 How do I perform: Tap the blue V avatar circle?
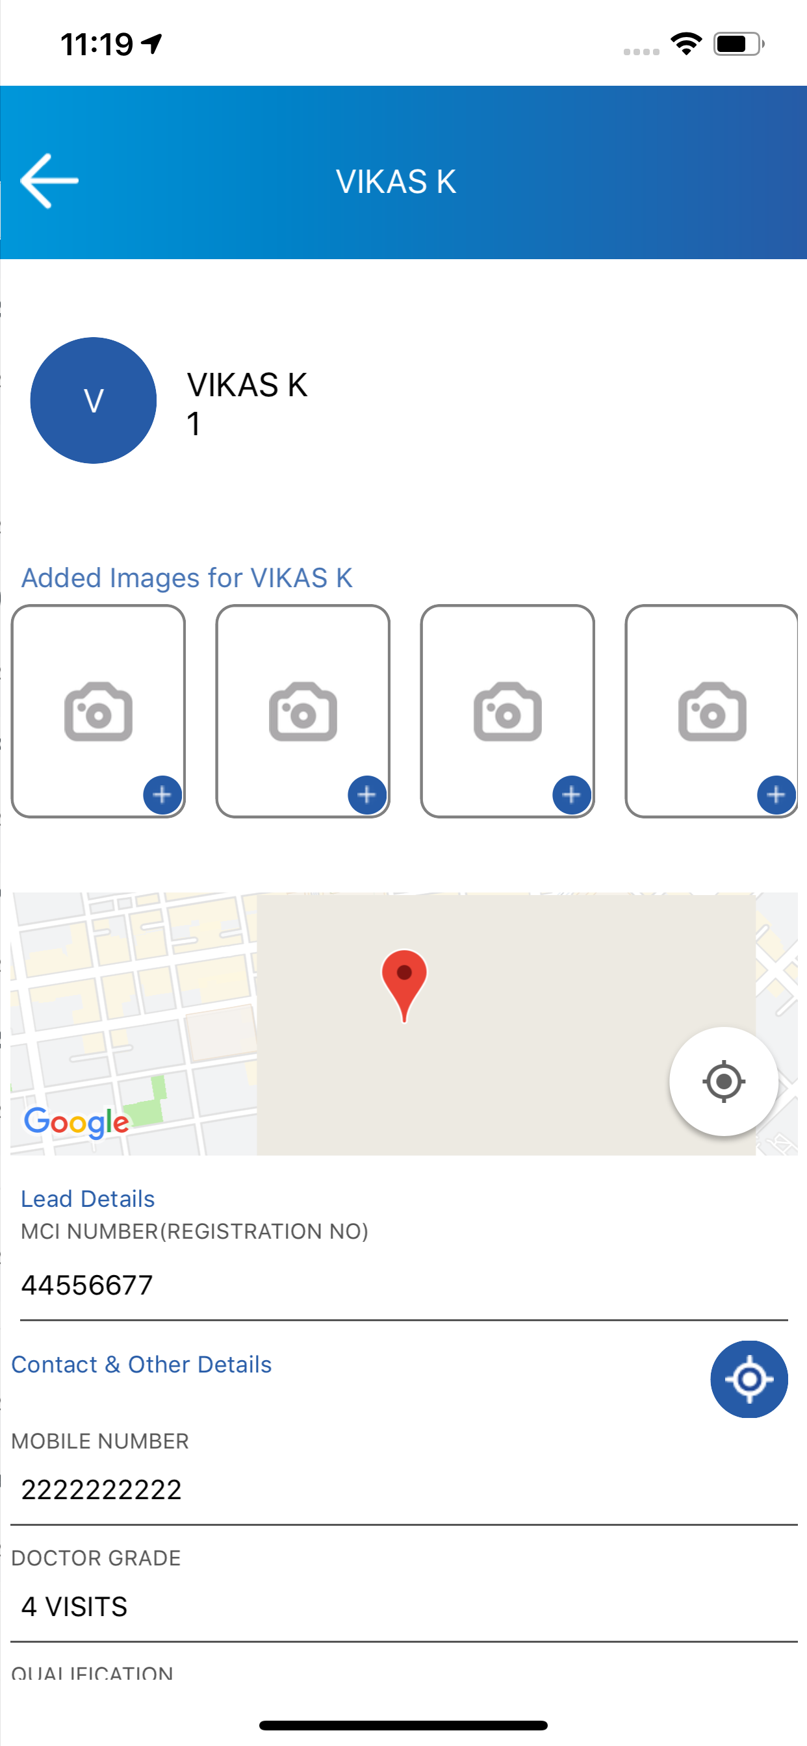[94, 401]
